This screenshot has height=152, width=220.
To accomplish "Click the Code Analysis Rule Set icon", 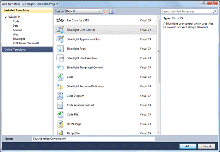I will [x=60, y=105].
